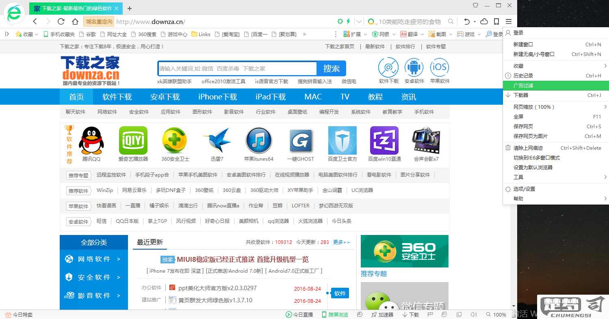This screenshot has height=319, width=609.
Task: Click the browser back arrow
Action: pyautogui.click(x=35, y=21)
